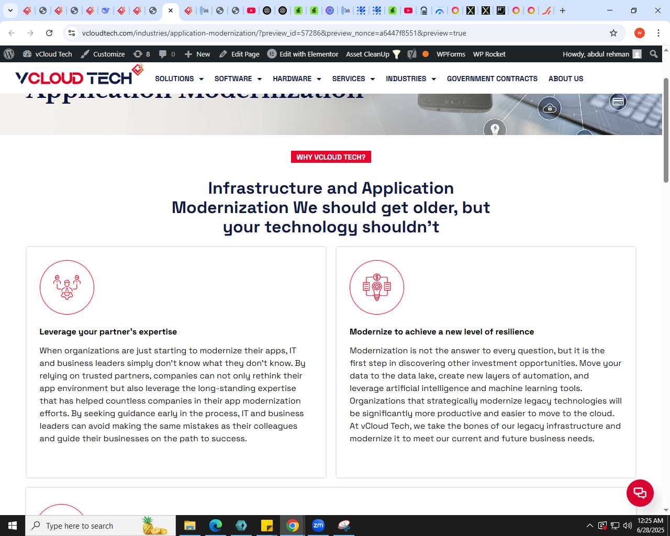This screenshot has height=536, width=670.
Task: Click Modernize to achieve resilience heading
Action: [442, 332]
